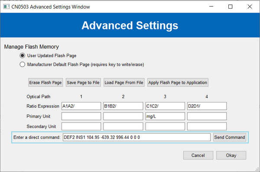
Task: Click the Advanced Settings banner title
Action: [130, 25]
